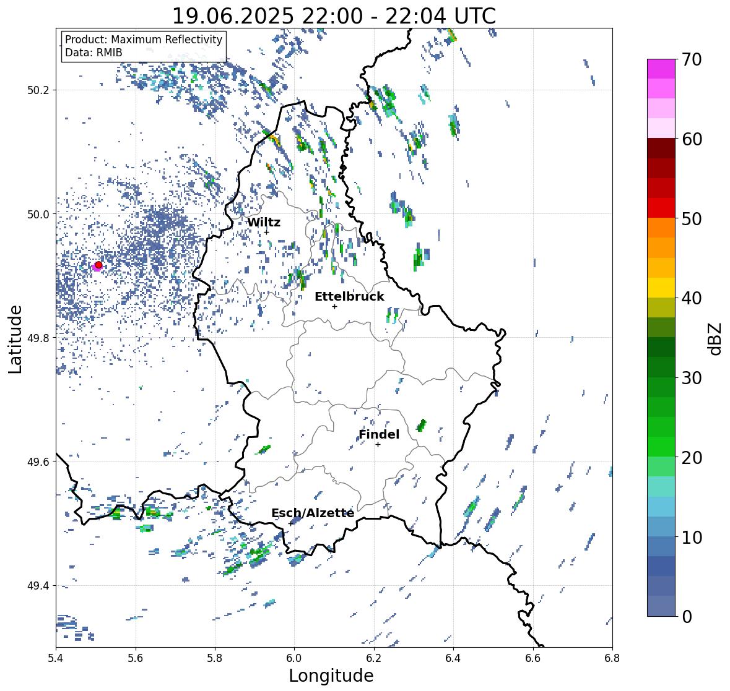Click the Findel cross marker
The height and width of the screenshot is (691, 730).
coord(378,445)
